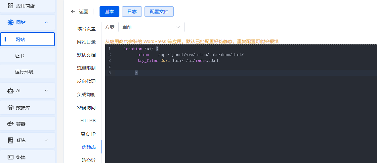Screen dimensions: 377x163
Task: Click the back arrow icon
Action: coord(73,12)
